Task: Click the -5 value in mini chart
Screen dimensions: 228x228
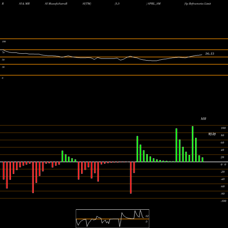Action: pos(146,222)
